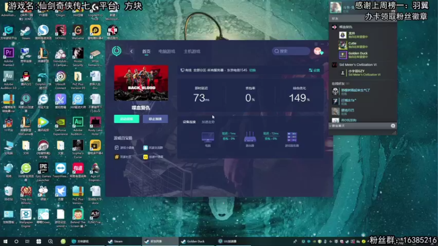
Task: Open Epic Games Launcher shortcut
Action: pos(43,172)
